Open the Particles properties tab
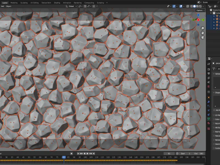The image size is (220, 165). pos(209,106)
